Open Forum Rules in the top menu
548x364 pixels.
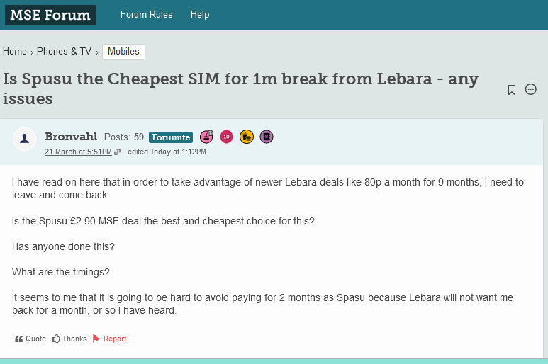pyautogui.click(x=146, y=14)
